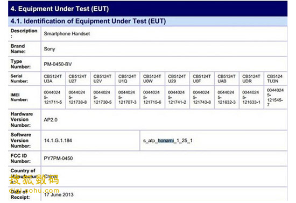Click the yellow Sohu Digital watermark logo
This screenshot has width=296, height=203.
click(34, 179)
